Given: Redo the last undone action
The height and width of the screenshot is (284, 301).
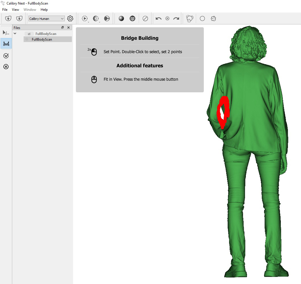Looking at the screenshot, I should [x=176, y=18].
